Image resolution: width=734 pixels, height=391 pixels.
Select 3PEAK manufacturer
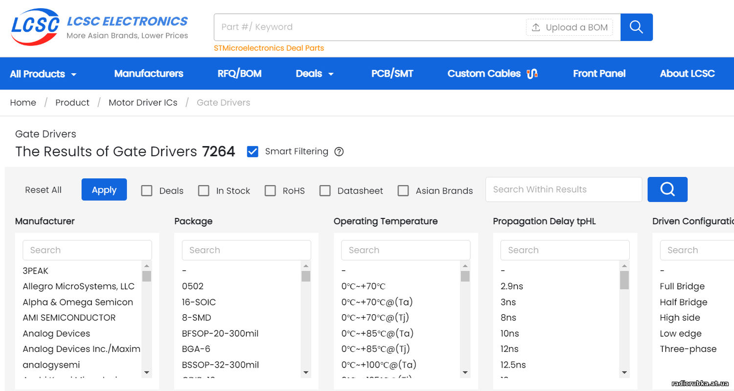pos(36,271)
